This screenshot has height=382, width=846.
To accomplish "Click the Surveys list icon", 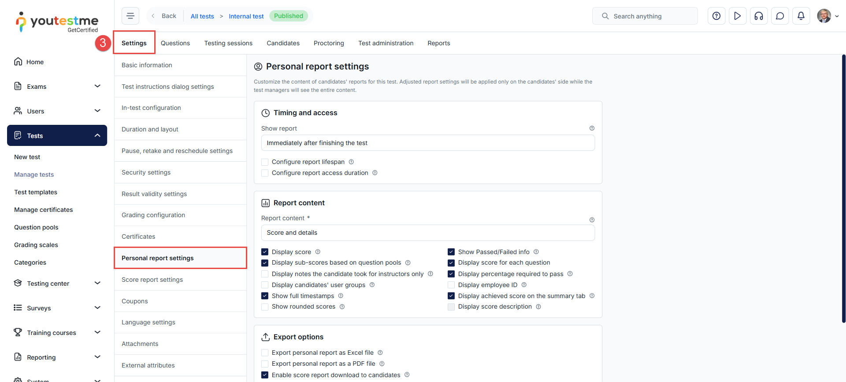I will pos(18,308).
